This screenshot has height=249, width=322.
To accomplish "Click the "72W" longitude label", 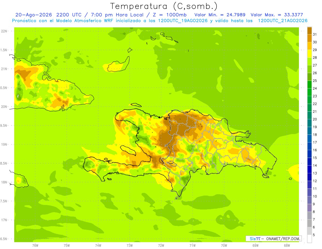I will [161, 246].
